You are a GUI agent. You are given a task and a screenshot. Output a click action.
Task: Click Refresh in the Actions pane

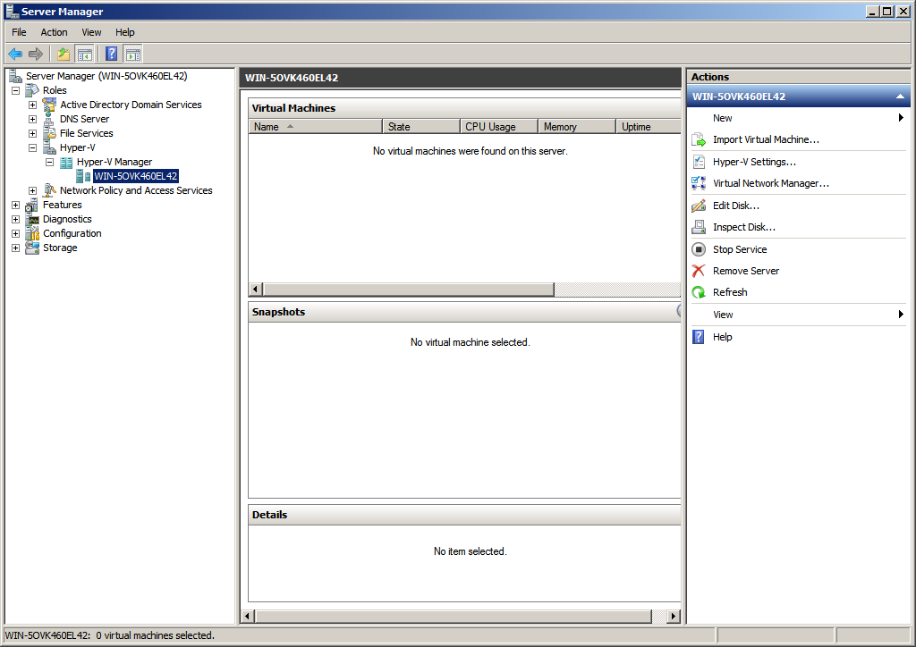click(730, 292)
